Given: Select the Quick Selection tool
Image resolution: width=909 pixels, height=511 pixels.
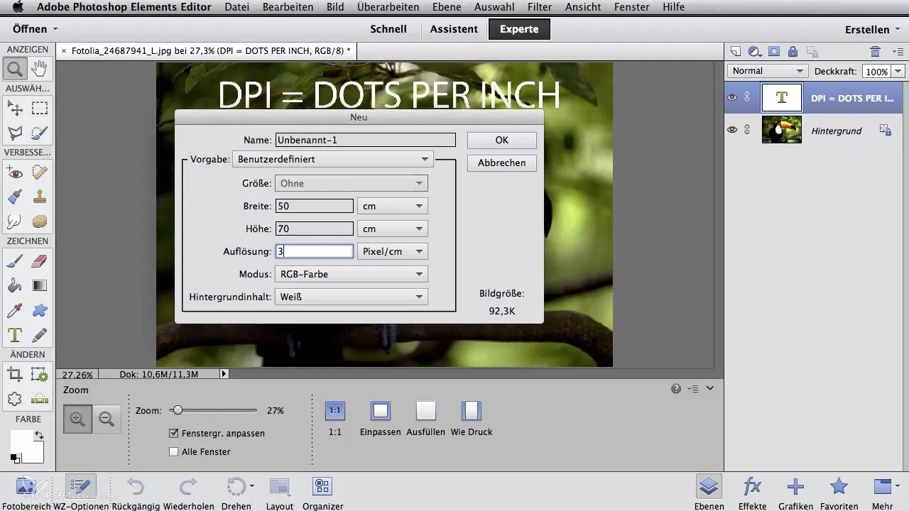Looking at the screenshot, I should (x=40, y=132).
